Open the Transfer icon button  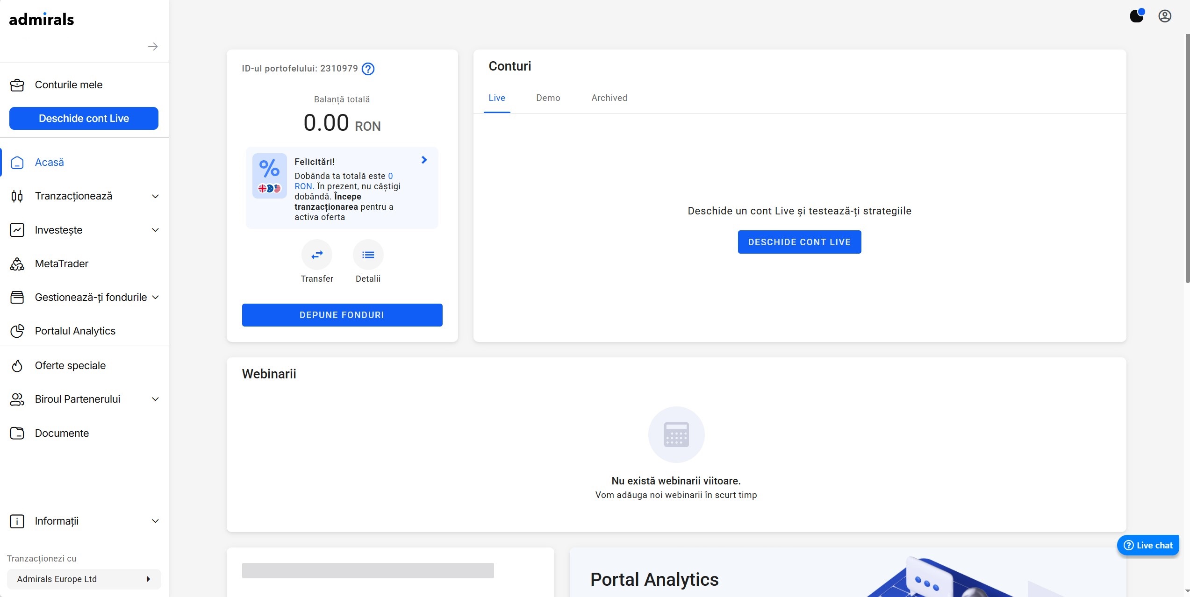tap(317, 255)
